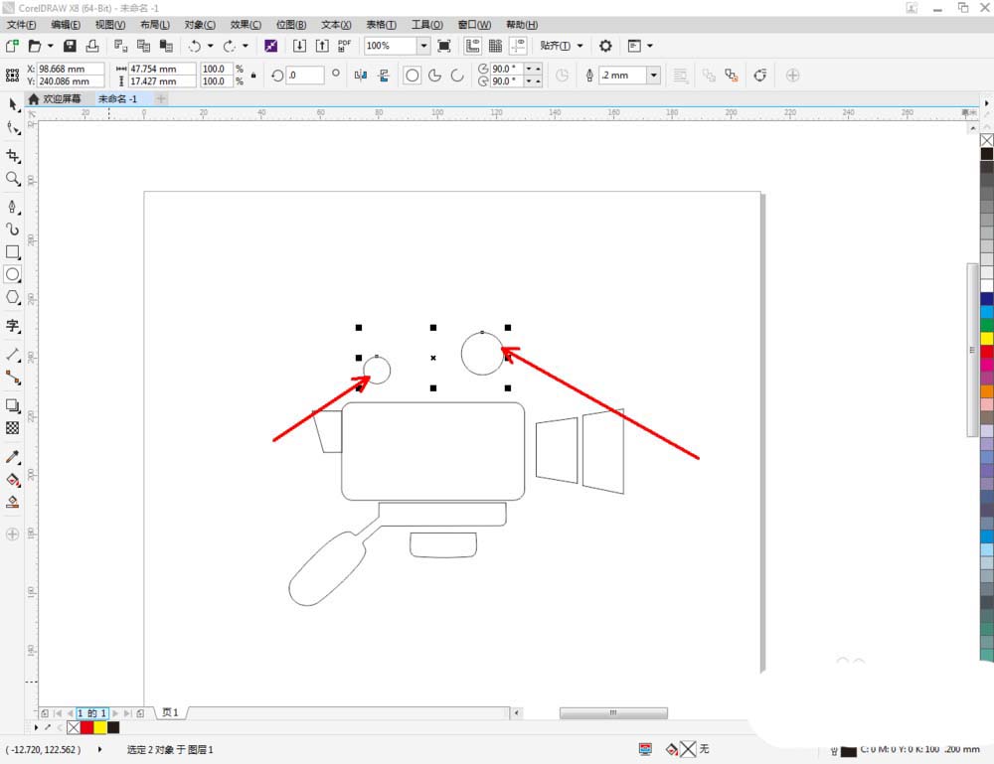Expand the Redo history dropdown
The image size is (994, 764).
(x=246, y=46)
